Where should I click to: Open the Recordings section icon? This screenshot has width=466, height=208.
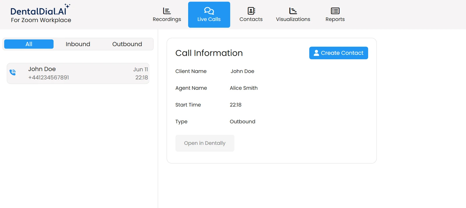point(167,11)
